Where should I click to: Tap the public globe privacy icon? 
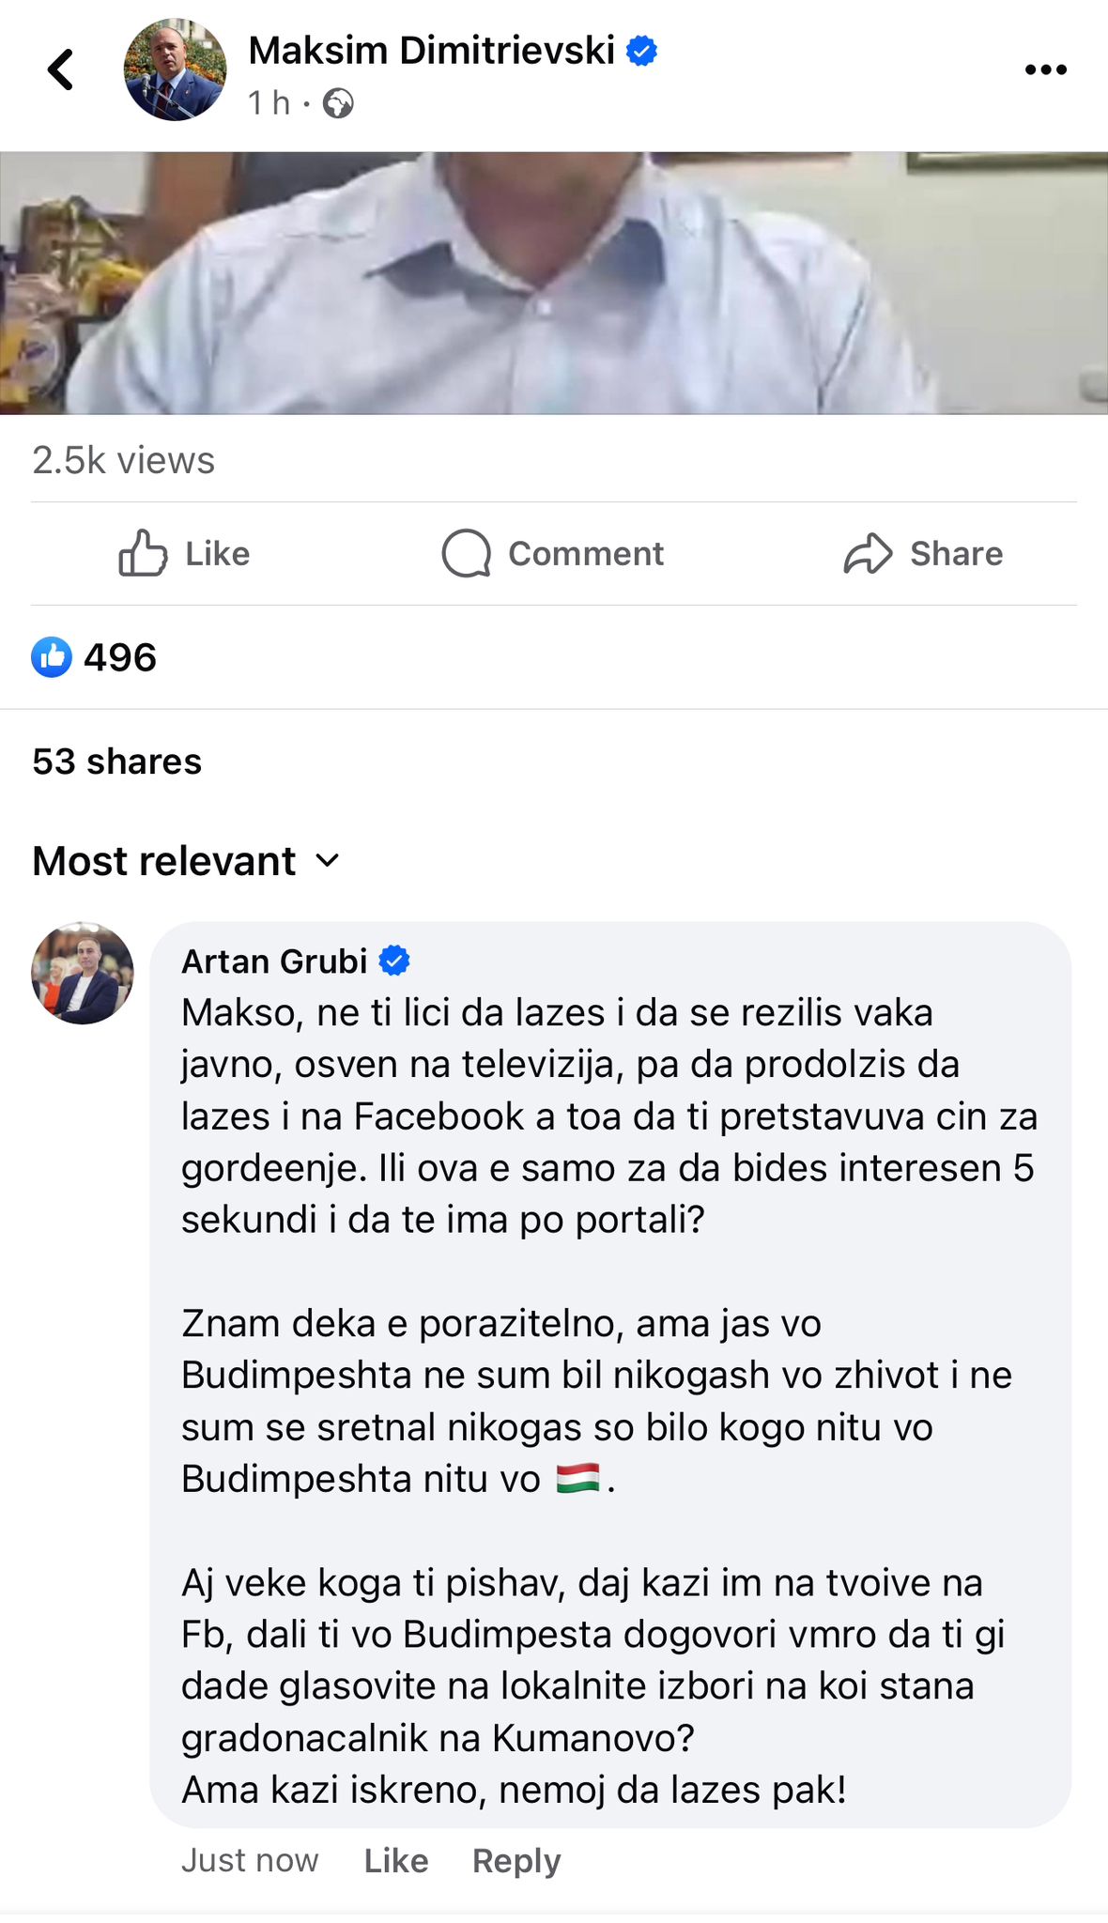point(338,103)
